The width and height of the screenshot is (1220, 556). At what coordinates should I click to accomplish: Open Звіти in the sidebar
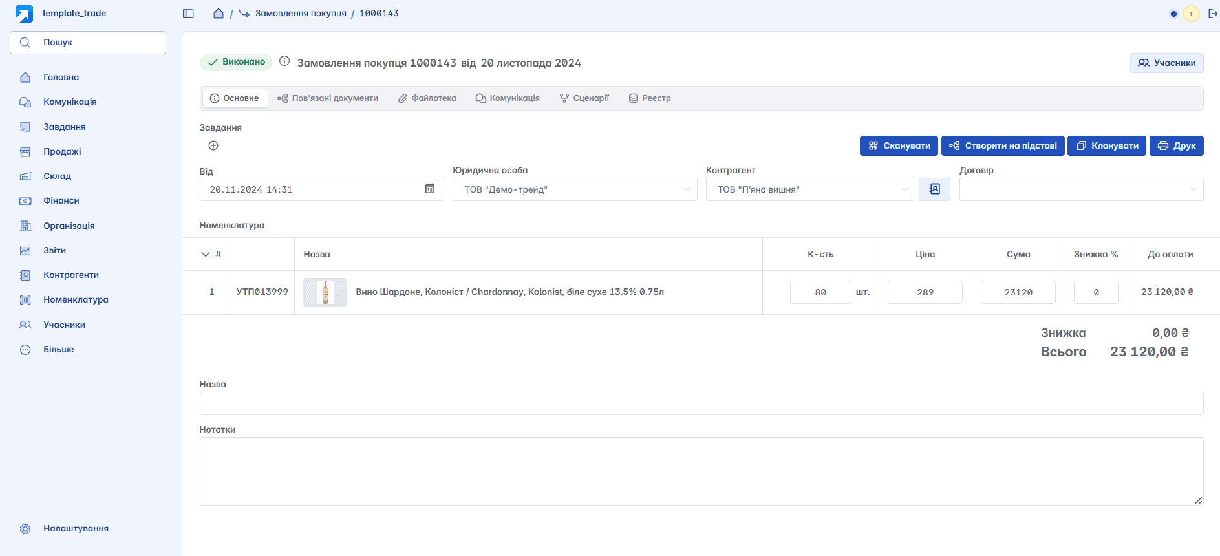pyautogui.click(x=54, y=250)
